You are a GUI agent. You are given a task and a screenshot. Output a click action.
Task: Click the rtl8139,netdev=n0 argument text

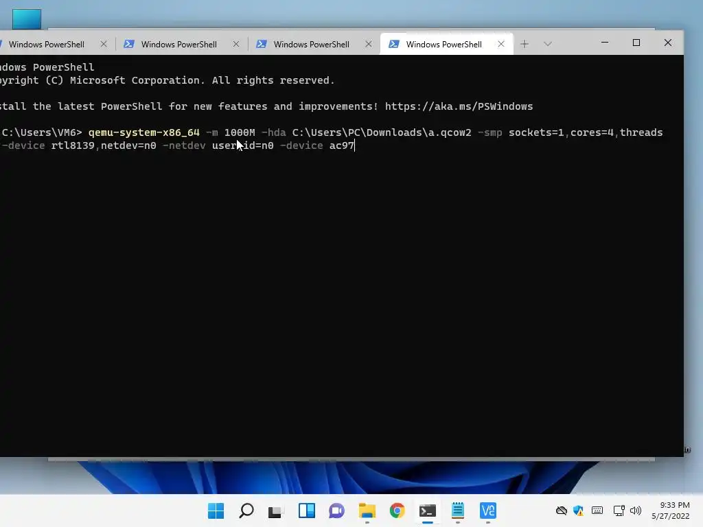coord(104,145)
